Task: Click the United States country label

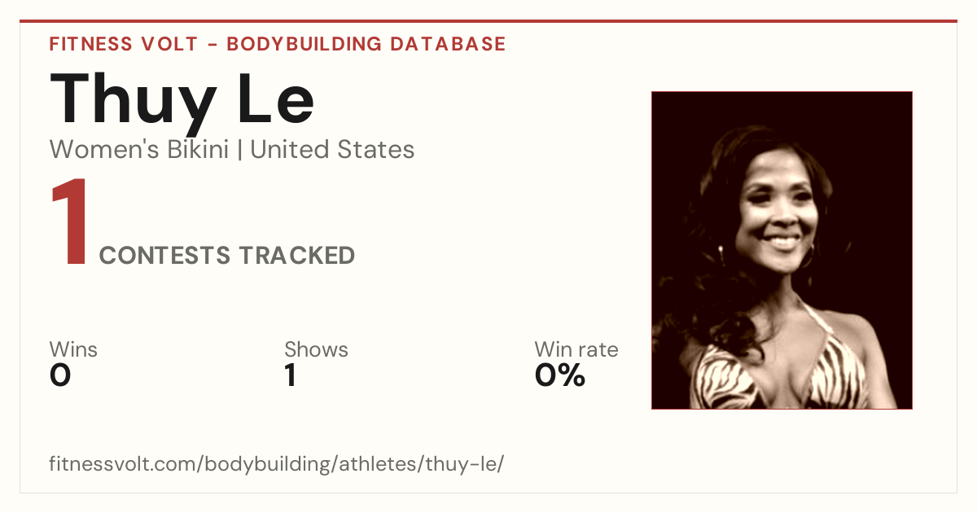Action: (332, 150)
